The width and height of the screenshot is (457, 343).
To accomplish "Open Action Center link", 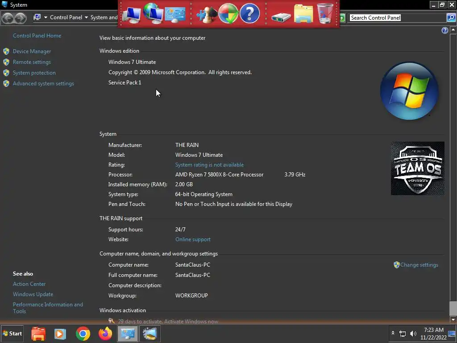I will click(x=29, y=284).
